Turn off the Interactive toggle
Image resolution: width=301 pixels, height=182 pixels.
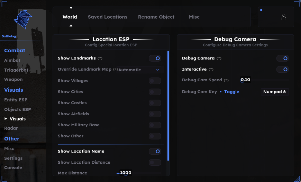pos(283,69)
